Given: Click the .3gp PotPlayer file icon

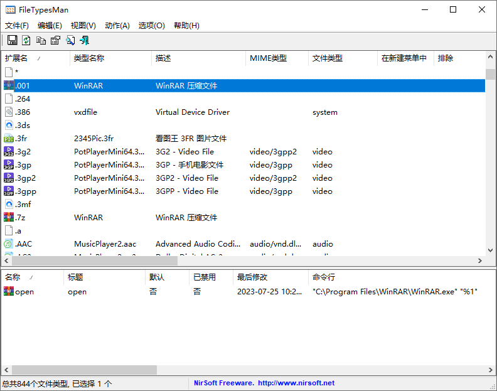Looking at the screenshot, I should pyautogui.click(x=9, y=165).
